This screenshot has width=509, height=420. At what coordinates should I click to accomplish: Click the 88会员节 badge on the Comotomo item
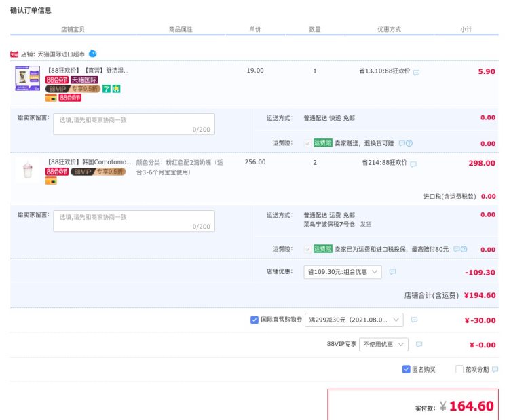[57, 172]
